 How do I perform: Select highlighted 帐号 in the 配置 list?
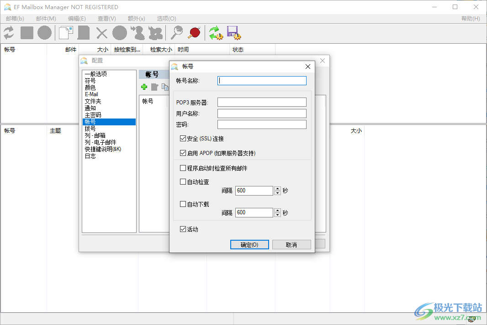click(x=109, y=122)
